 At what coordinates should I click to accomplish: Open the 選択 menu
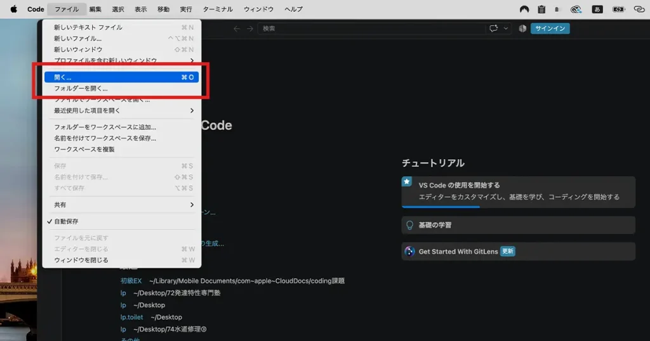pyautogui.click(x=118, y=9)
